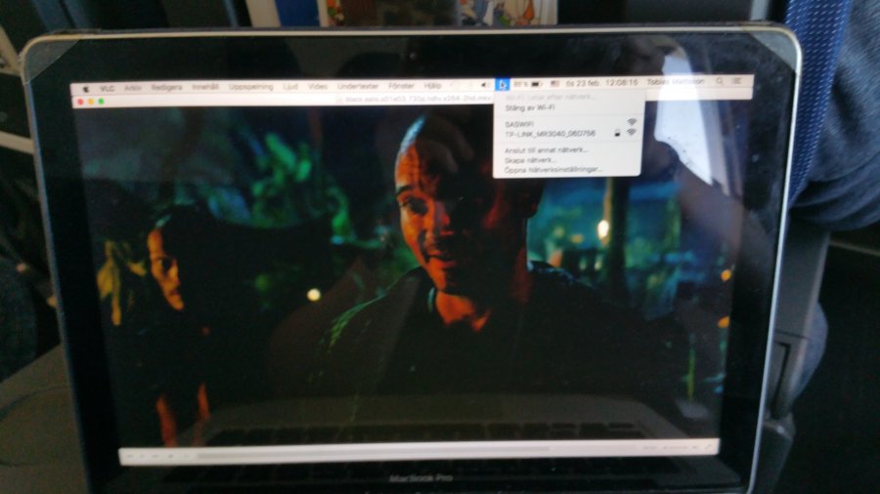
Task: Open Notification Center list icon
Action: click(736, 82)
